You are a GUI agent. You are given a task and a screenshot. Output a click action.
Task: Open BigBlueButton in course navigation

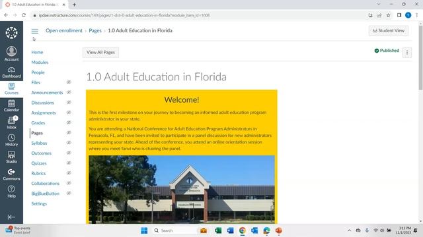tap(46, 194)
